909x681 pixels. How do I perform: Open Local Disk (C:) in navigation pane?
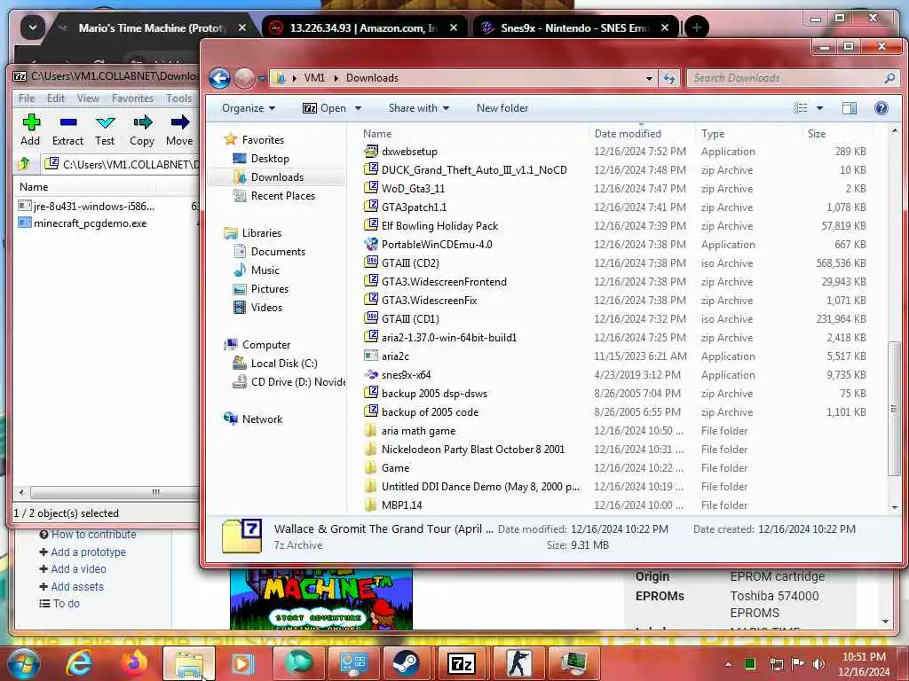click(x=284, y=364)
